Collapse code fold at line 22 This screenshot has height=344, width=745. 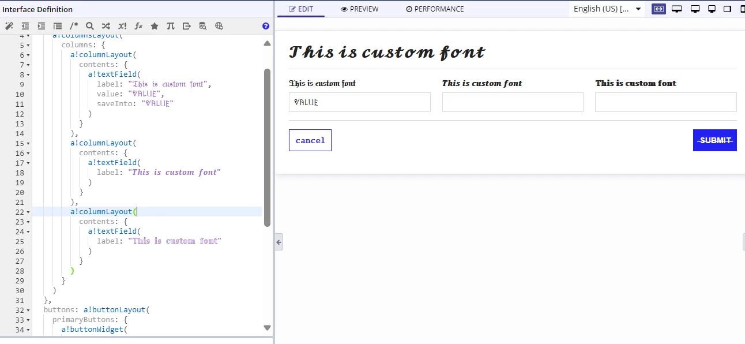coord(28,212)
